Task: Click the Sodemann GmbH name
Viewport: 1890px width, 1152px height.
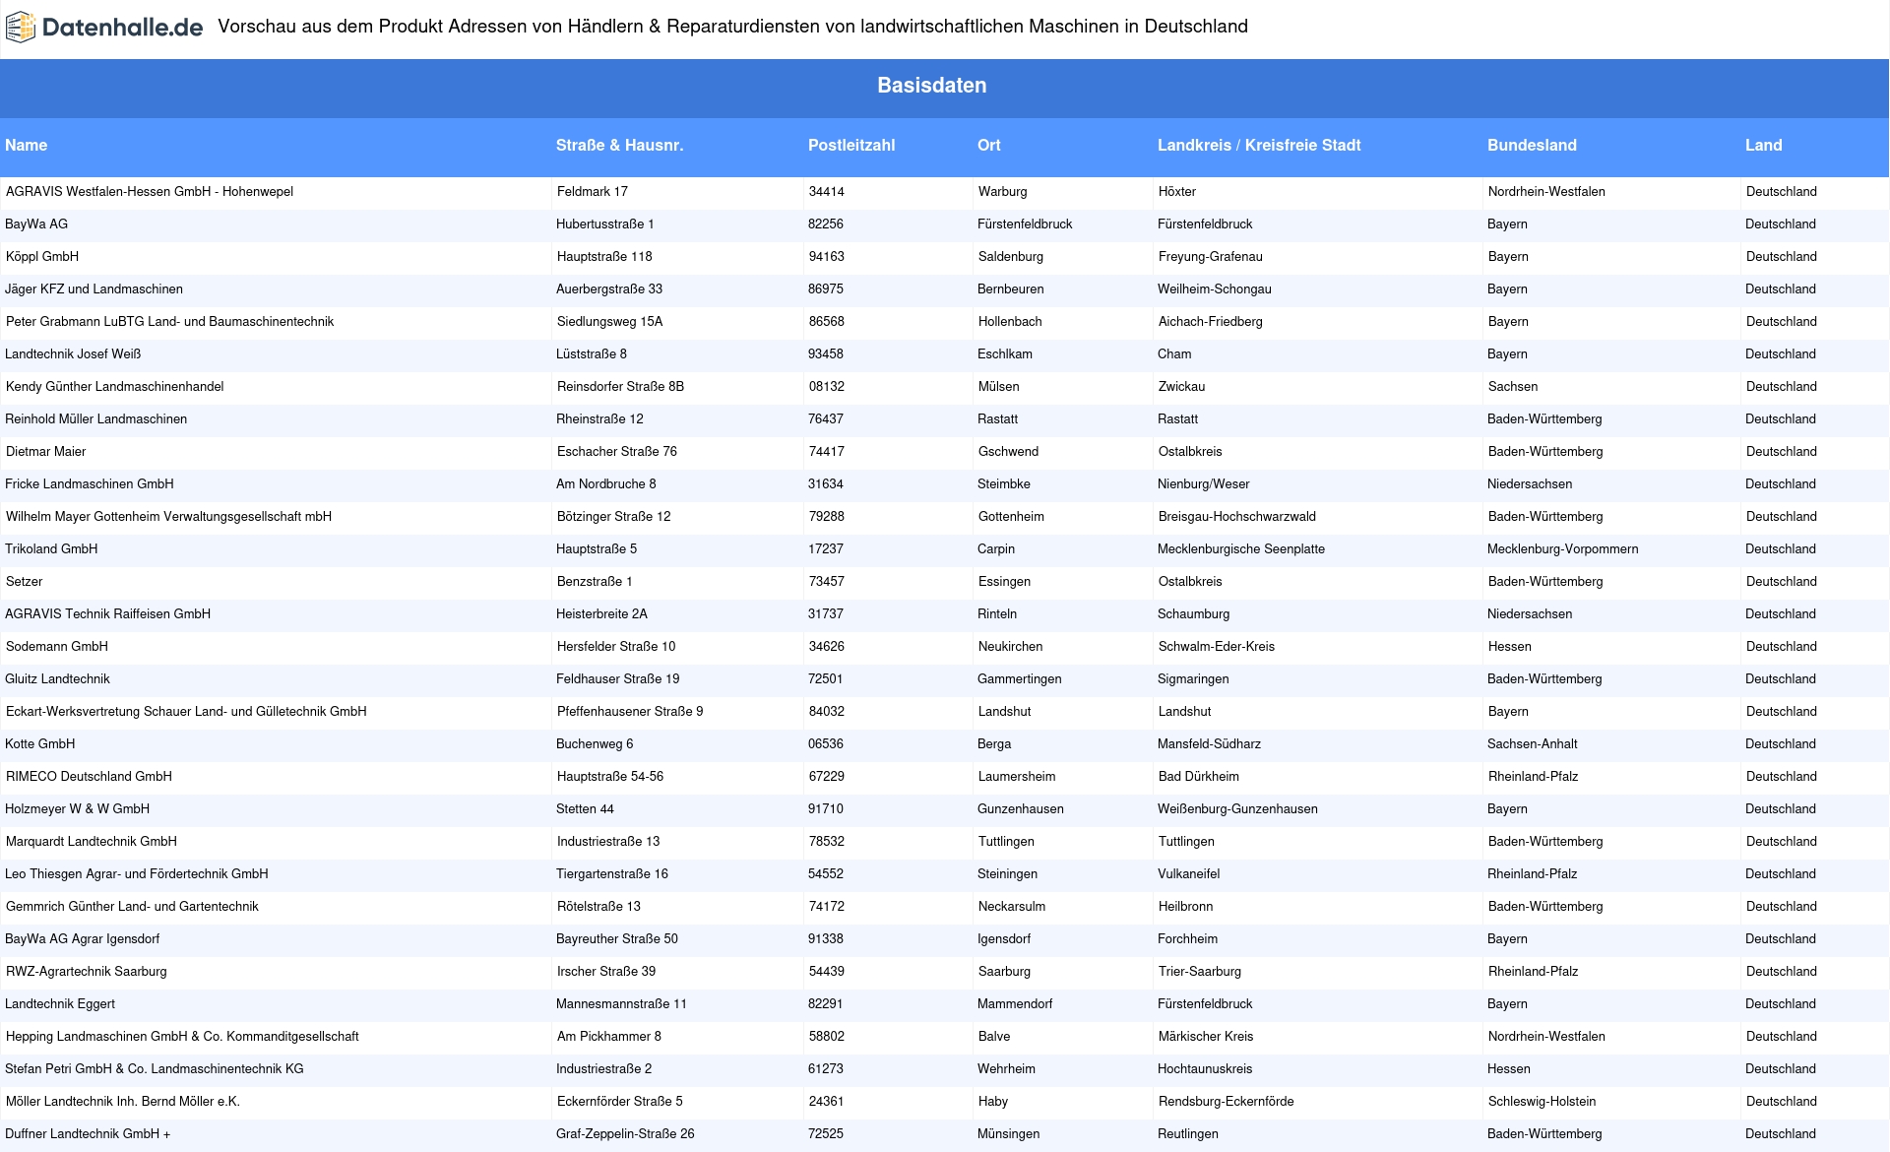Action: [x=57, y=647]
